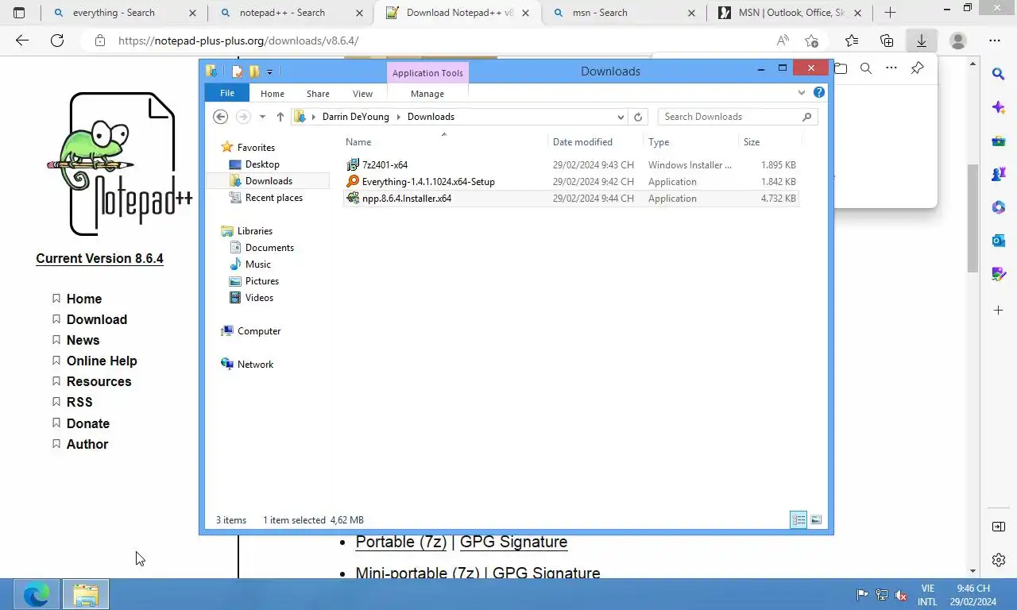Click Darrin DeYoung in the address path
This screenshot has height=610, width=1017.
(x=356, y=117)
